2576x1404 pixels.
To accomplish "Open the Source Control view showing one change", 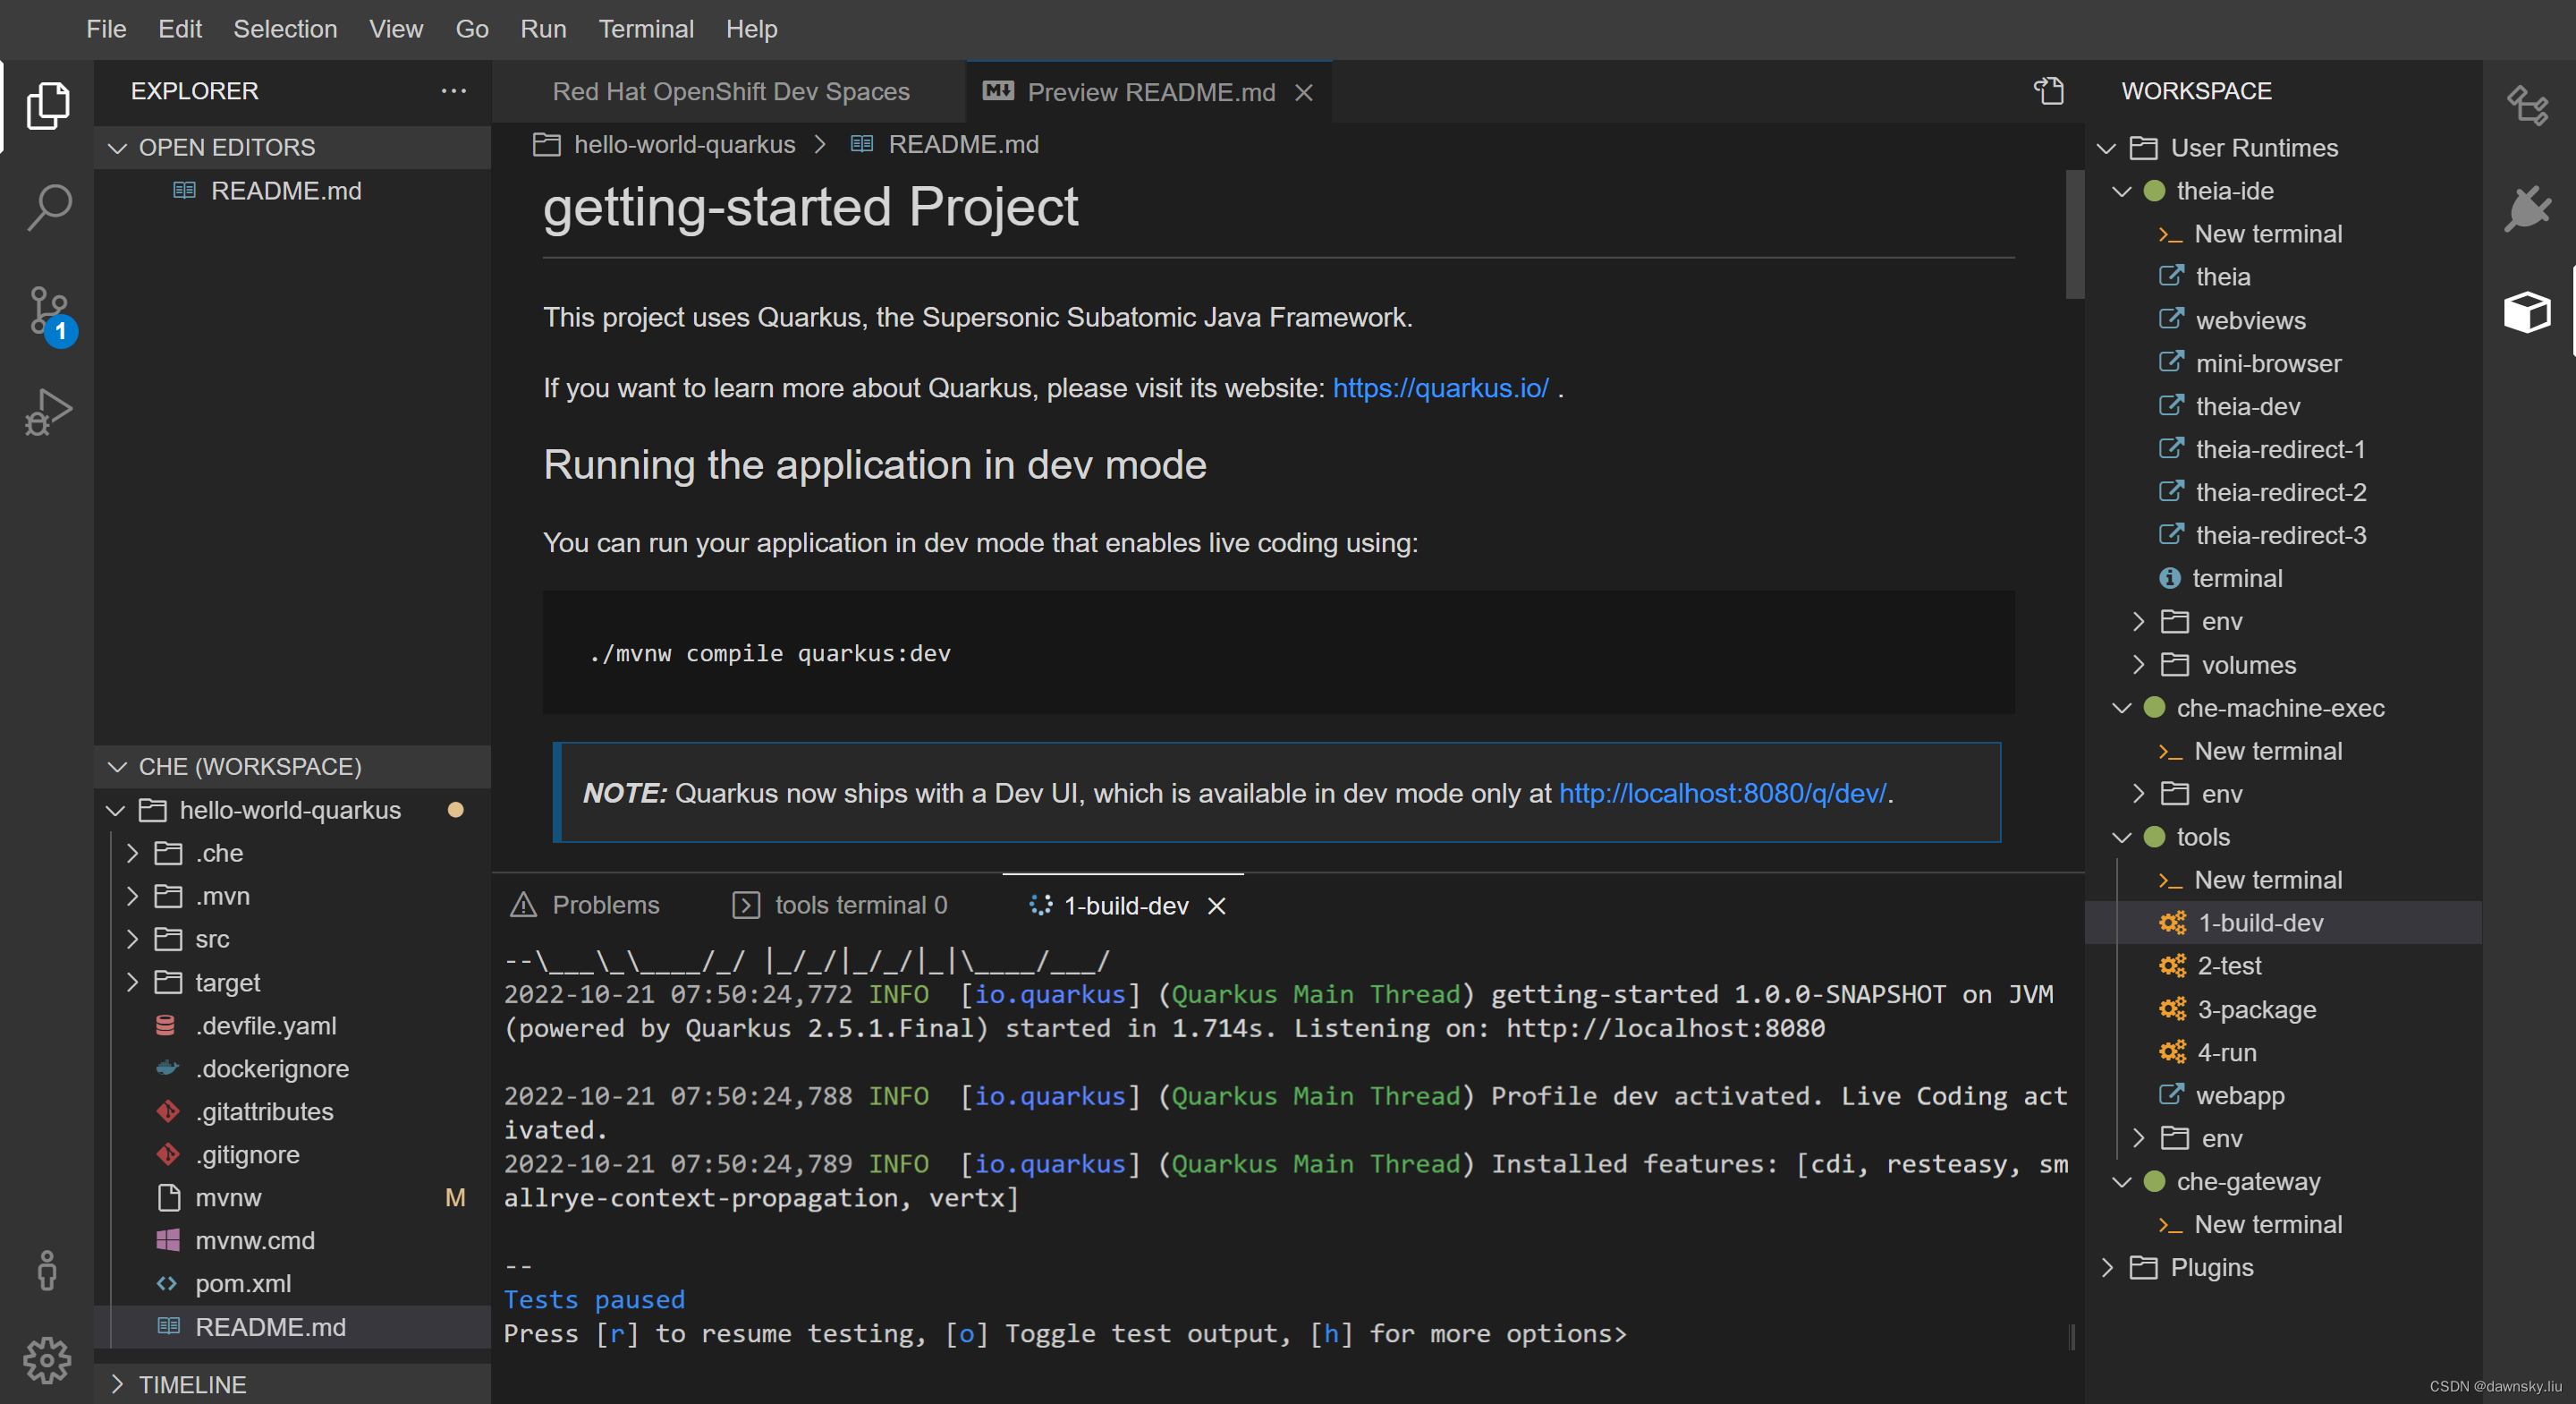I will click(47, 312).
